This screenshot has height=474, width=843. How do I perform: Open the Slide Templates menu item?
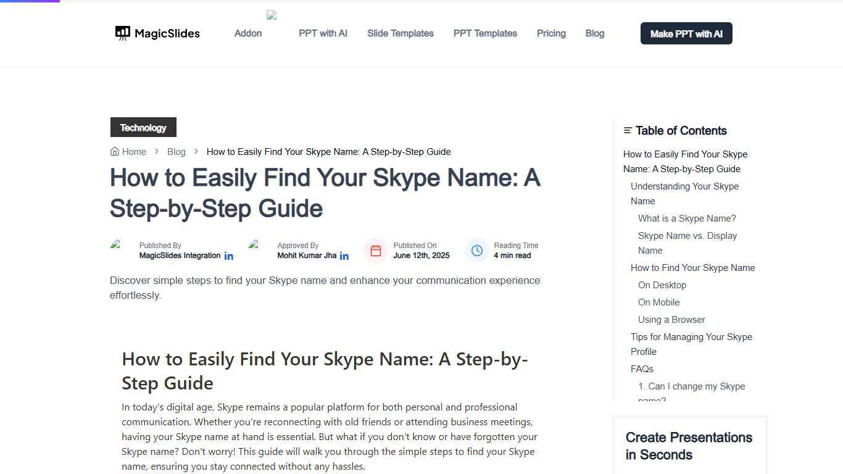(x=400, y=33)
